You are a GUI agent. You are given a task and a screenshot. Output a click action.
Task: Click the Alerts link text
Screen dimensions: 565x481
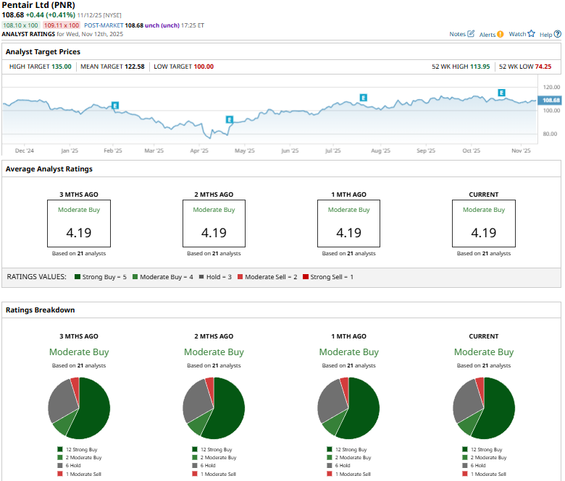(487, 34)
